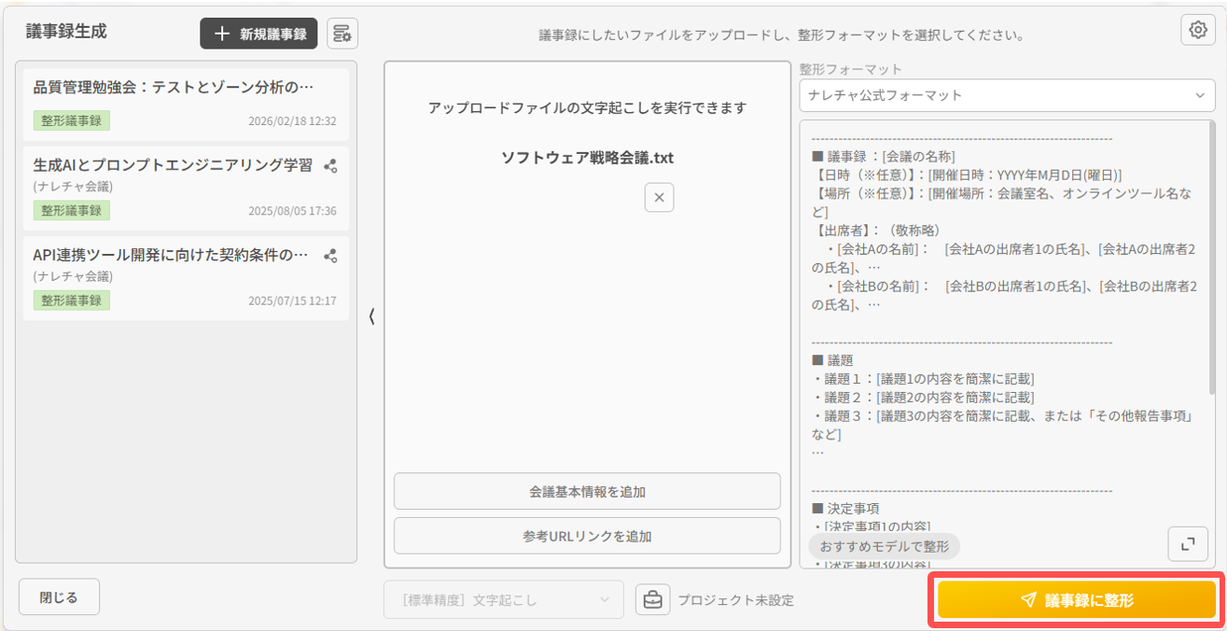The image size is (1227, 631).
Task: Click timestamp 2026/02/18 12:32
Action: click(292, 121)
